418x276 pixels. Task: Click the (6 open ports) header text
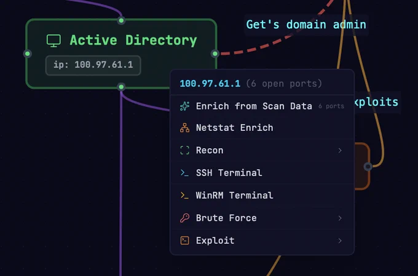284,84
